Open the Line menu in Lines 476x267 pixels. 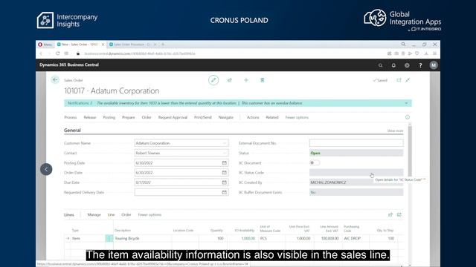(x=111, y=214)
